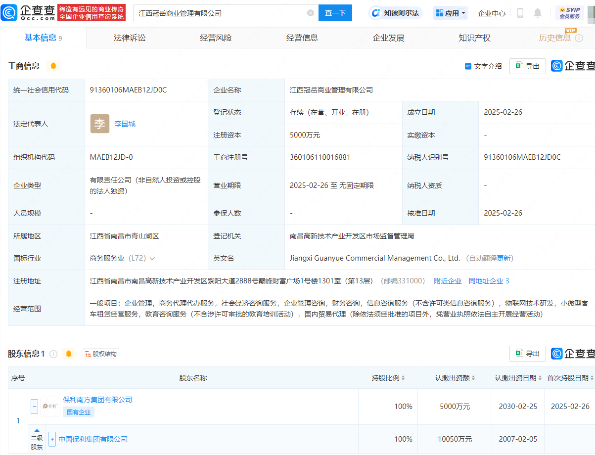Select date 2030-02-25 in shareholder table
Screen dimensions: 595x455
click(x=518, y=407)
